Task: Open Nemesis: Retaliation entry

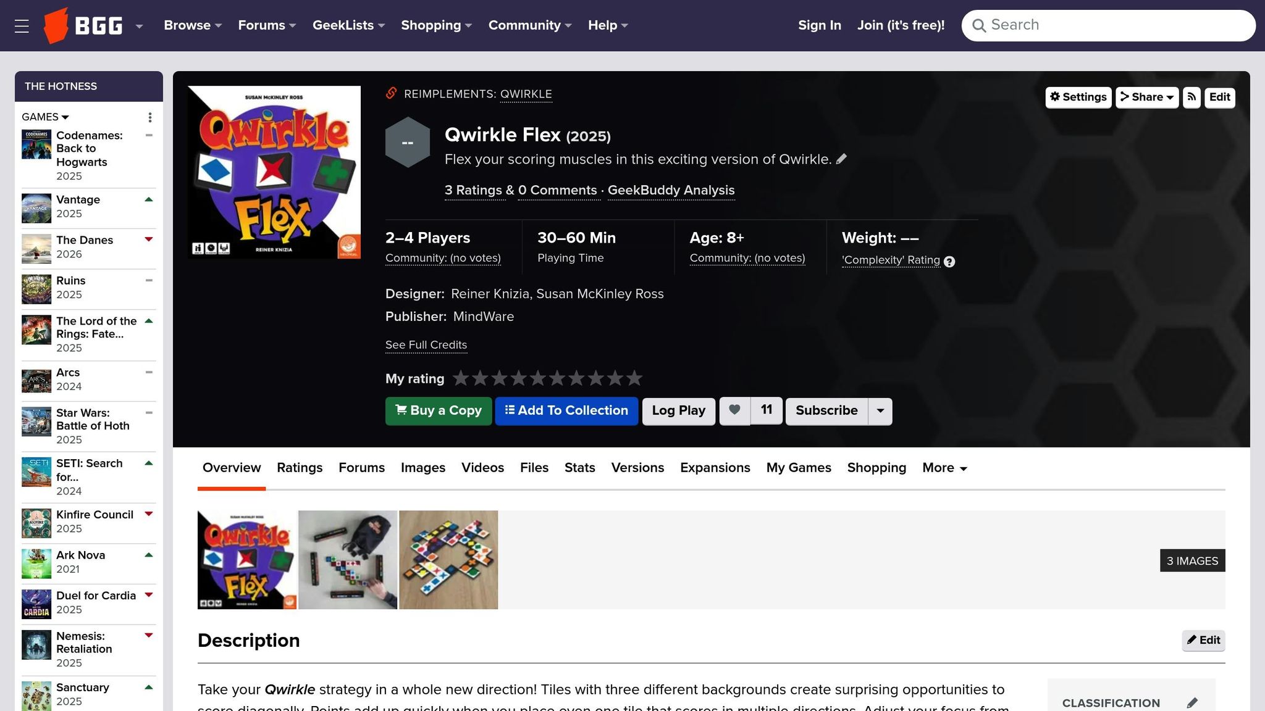Action: 89,649
